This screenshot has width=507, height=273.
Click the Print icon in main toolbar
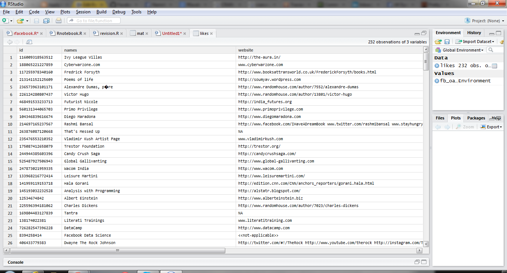pos(59,21)
